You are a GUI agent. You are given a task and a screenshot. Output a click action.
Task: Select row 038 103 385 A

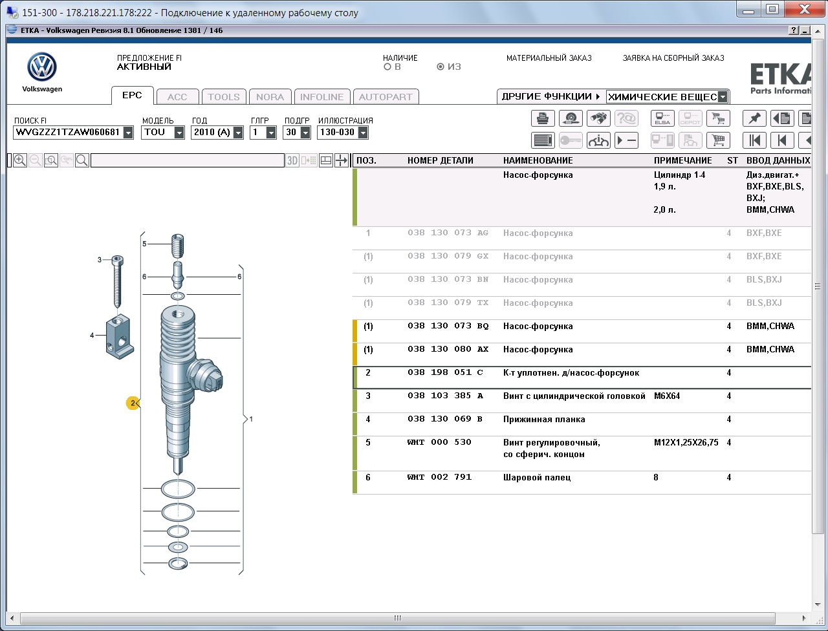click(x=582, y=401)
